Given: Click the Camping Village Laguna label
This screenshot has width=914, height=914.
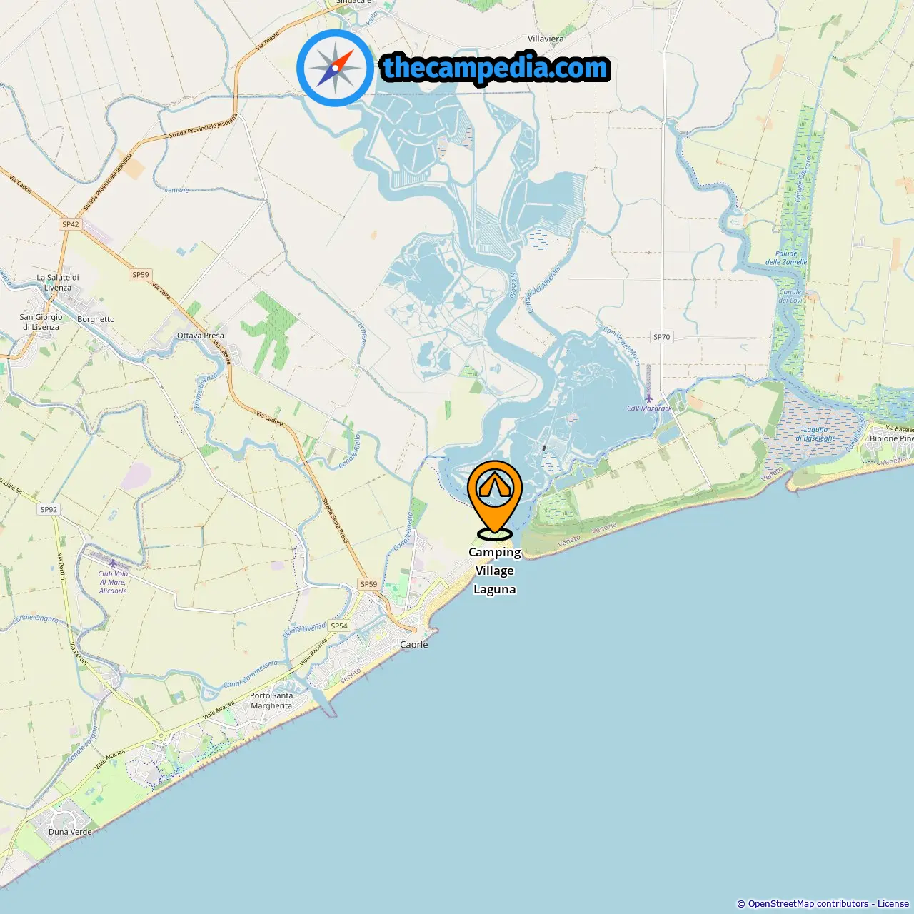Looking at the screenshot, I should 495,571.
